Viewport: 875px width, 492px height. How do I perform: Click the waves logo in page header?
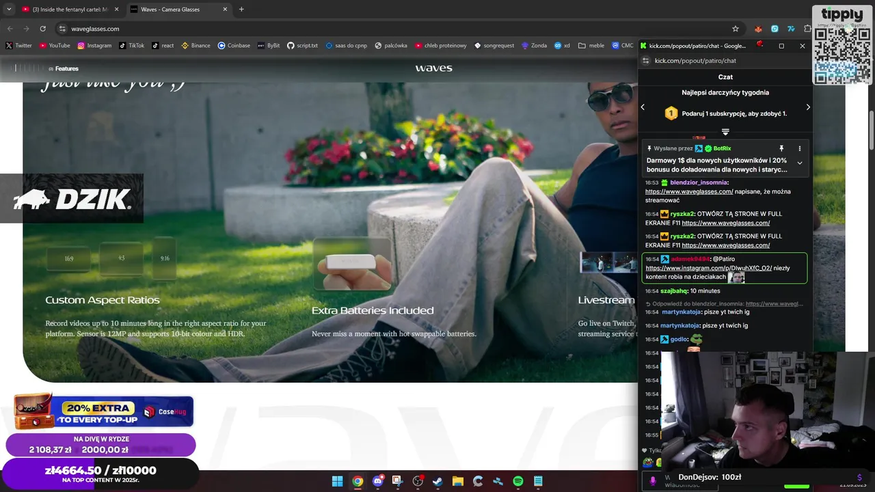tap(434, 68)
